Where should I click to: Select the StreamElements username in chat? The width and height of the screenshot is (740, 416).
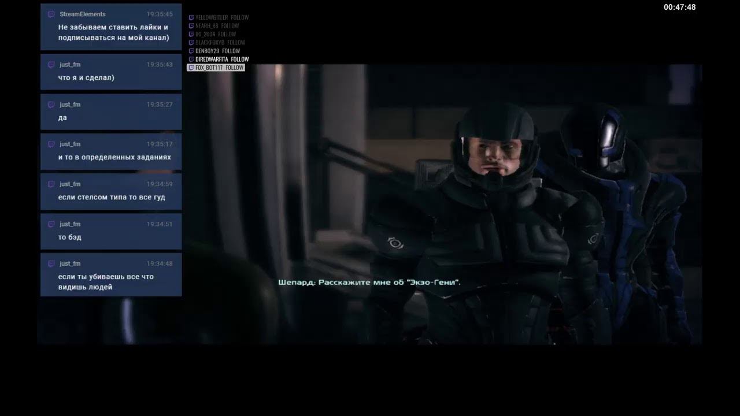pos(83,14)
